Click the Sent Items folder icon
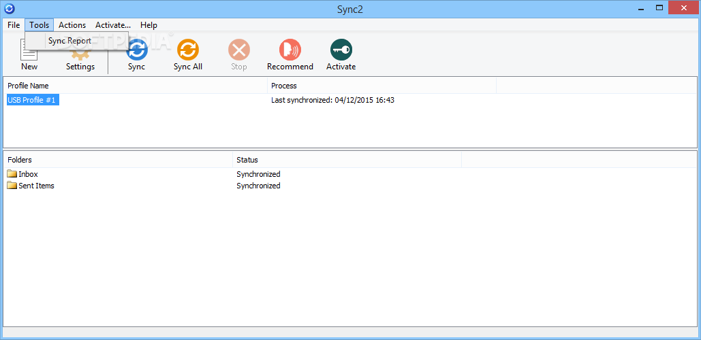The width and height of the screenshot is (701, 340). pos(12,186)
